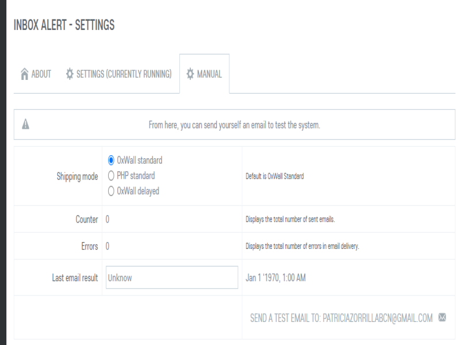Click the Inbox Alert - Settings heading
This screenshot has width=460, height=345.
coord(64,25)
